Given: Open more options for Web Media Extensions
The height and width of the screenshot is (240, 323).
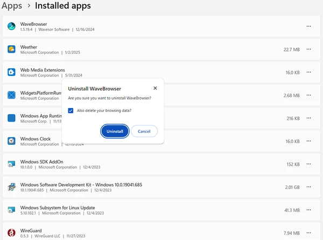Looking at the screenshot, I should pyautogui.click(x=308, y=72).
